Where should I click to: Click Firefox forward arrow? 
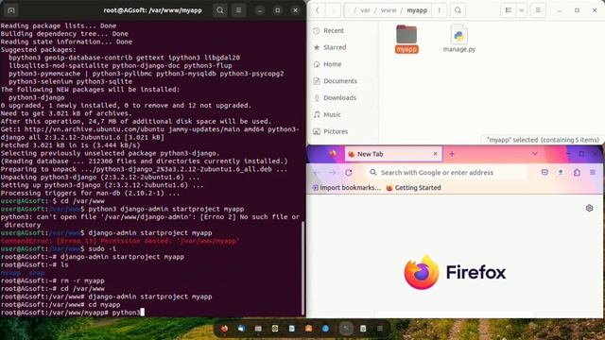tap(332, 173)
